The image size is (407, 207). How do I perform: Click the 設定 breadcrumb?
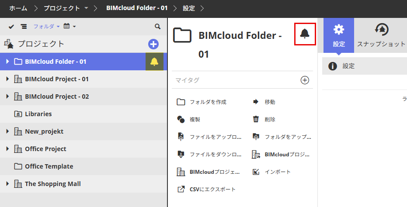click(x=189, y=8)
